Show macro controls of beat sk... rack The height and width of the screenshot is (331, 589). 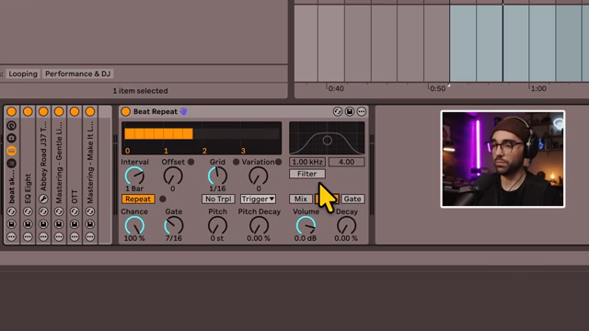12,126
